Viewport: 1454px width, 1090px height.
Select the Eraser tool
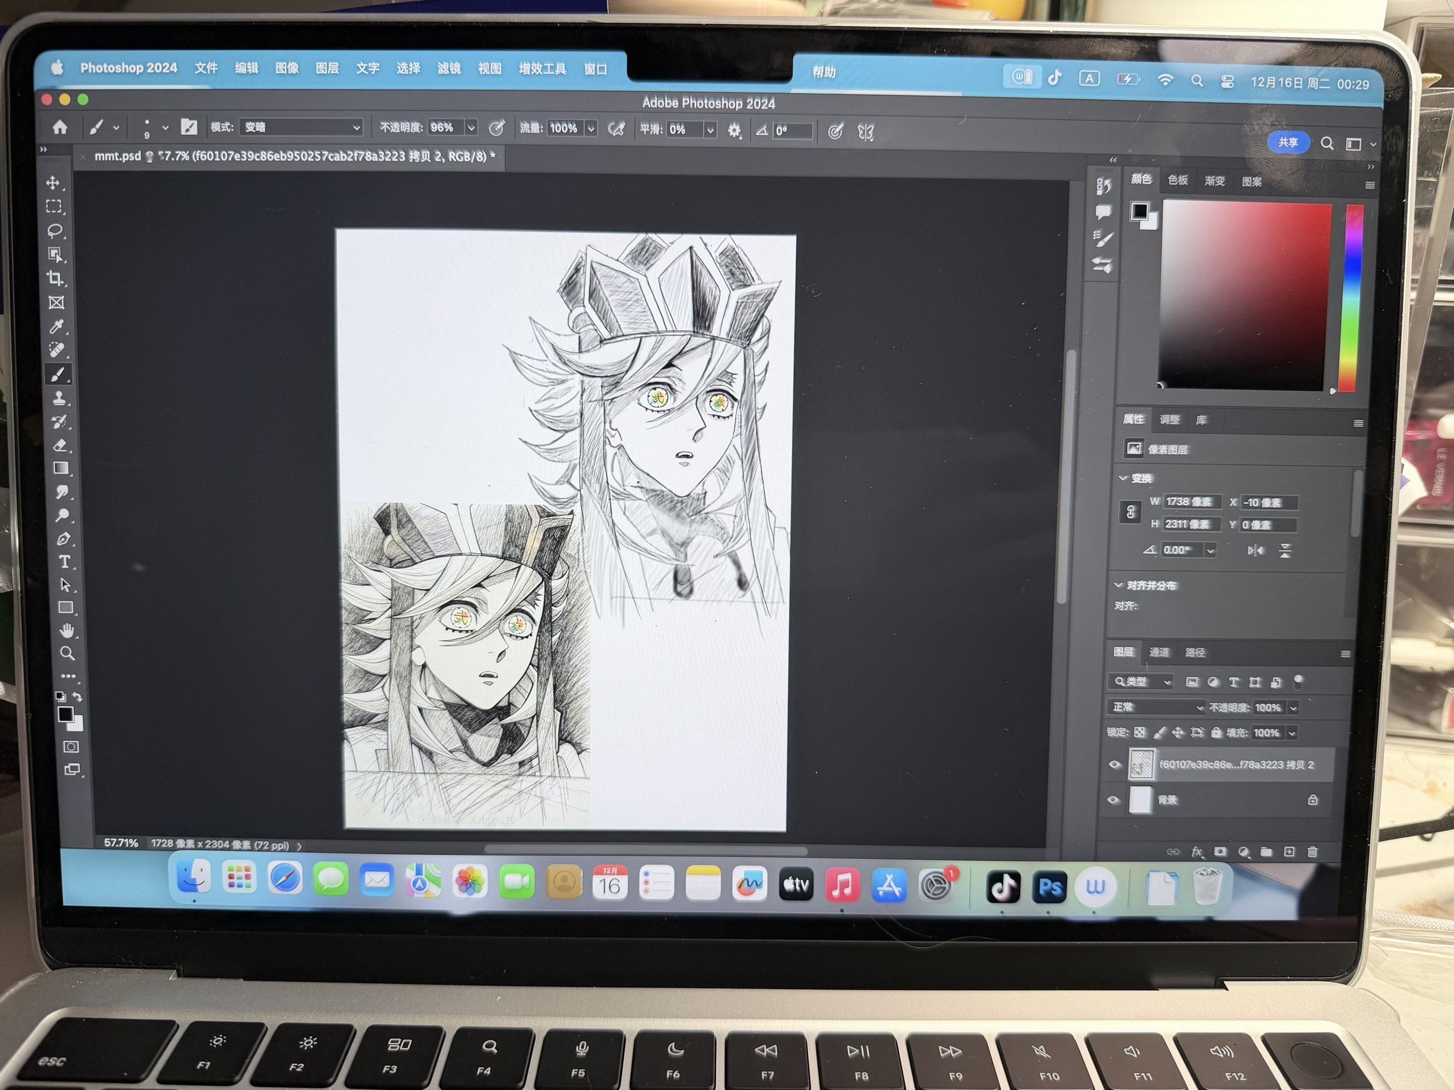(61, 445)
